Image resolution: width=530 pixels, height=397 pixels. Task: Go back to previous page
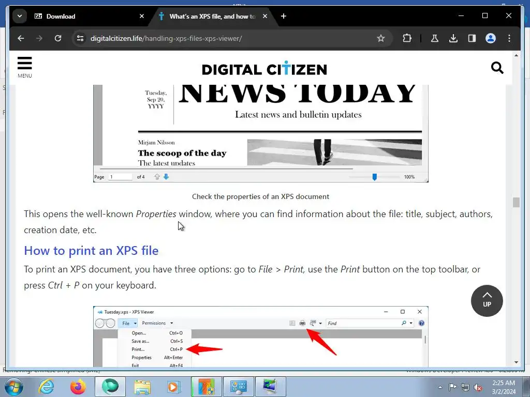pyautogui.click(x=21, y=38)
